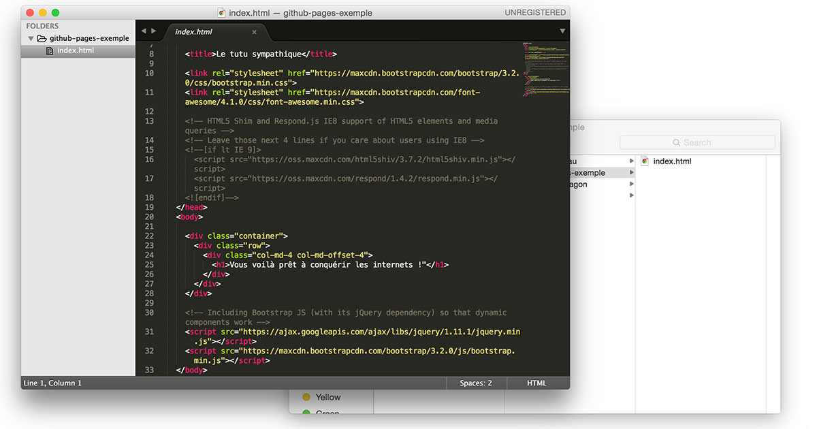
Task: Click the h1 text 'Vous voilà prêt'
Action: (x=265, y=265)
